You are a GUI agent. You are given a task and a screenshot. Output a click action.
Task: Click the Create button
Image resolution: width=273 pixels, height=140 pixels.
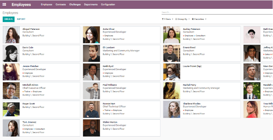8,19
